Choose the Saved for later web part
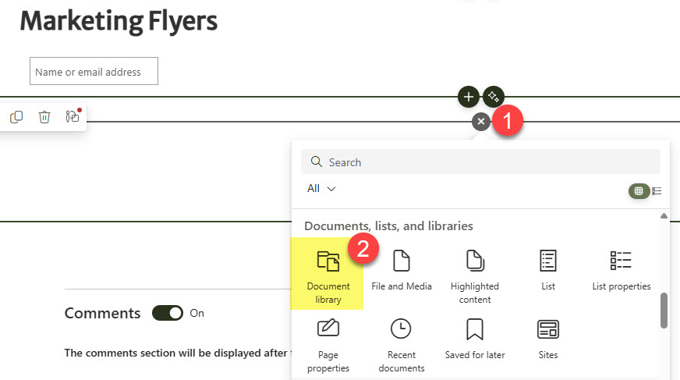Image resolution: width=680 pixels, height=380 pixels. [474, 339]
